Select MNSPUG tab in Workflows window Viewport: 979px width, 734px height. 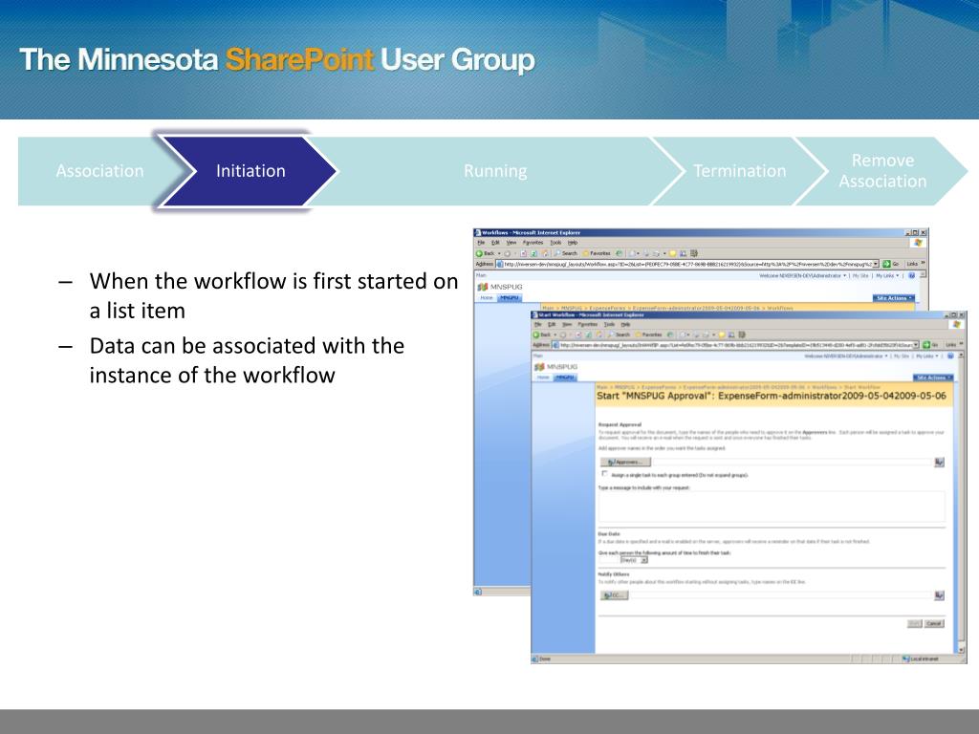click(x=510, y=298)
